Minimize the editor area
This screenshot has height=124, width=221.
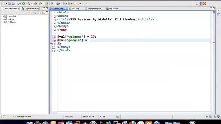click(x=211, y=8)
